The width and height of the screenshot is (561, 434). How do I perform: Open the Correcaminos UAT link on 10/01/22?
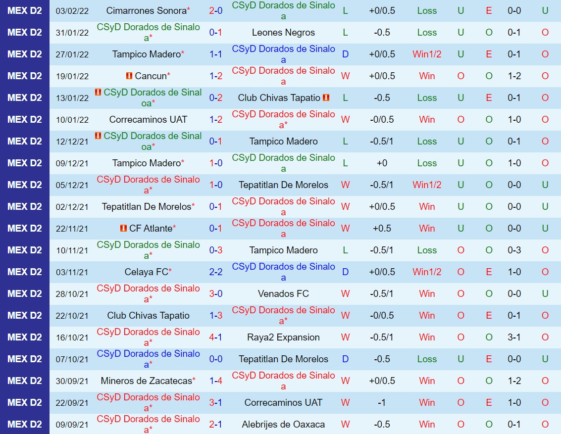click(148, 119)
